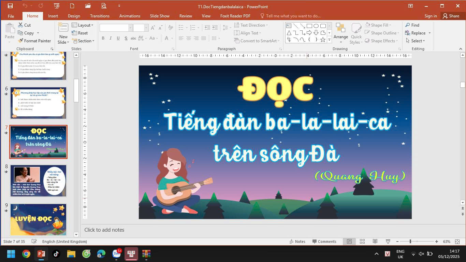Click the Replace button
The image size is (466, 262).
coord(418,33)
